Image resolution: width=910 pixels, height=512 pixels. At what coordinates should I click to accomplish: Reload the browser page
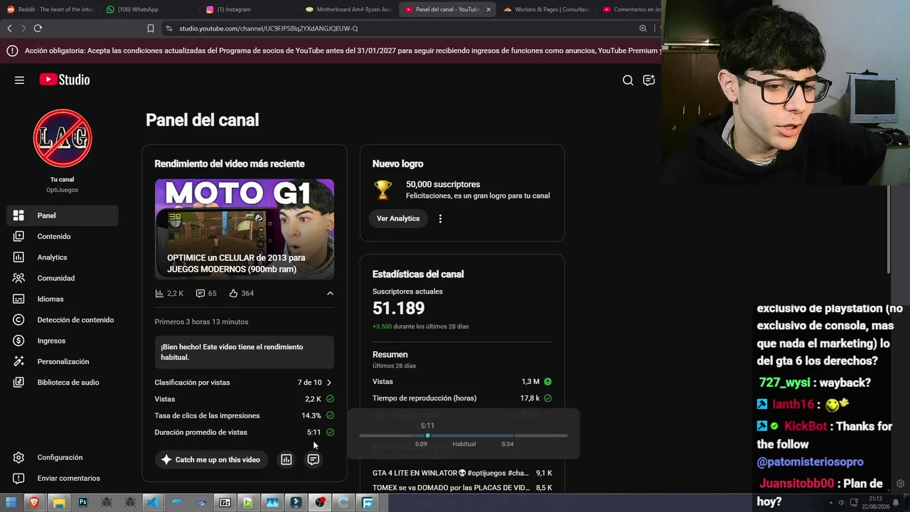coord(38,28)
